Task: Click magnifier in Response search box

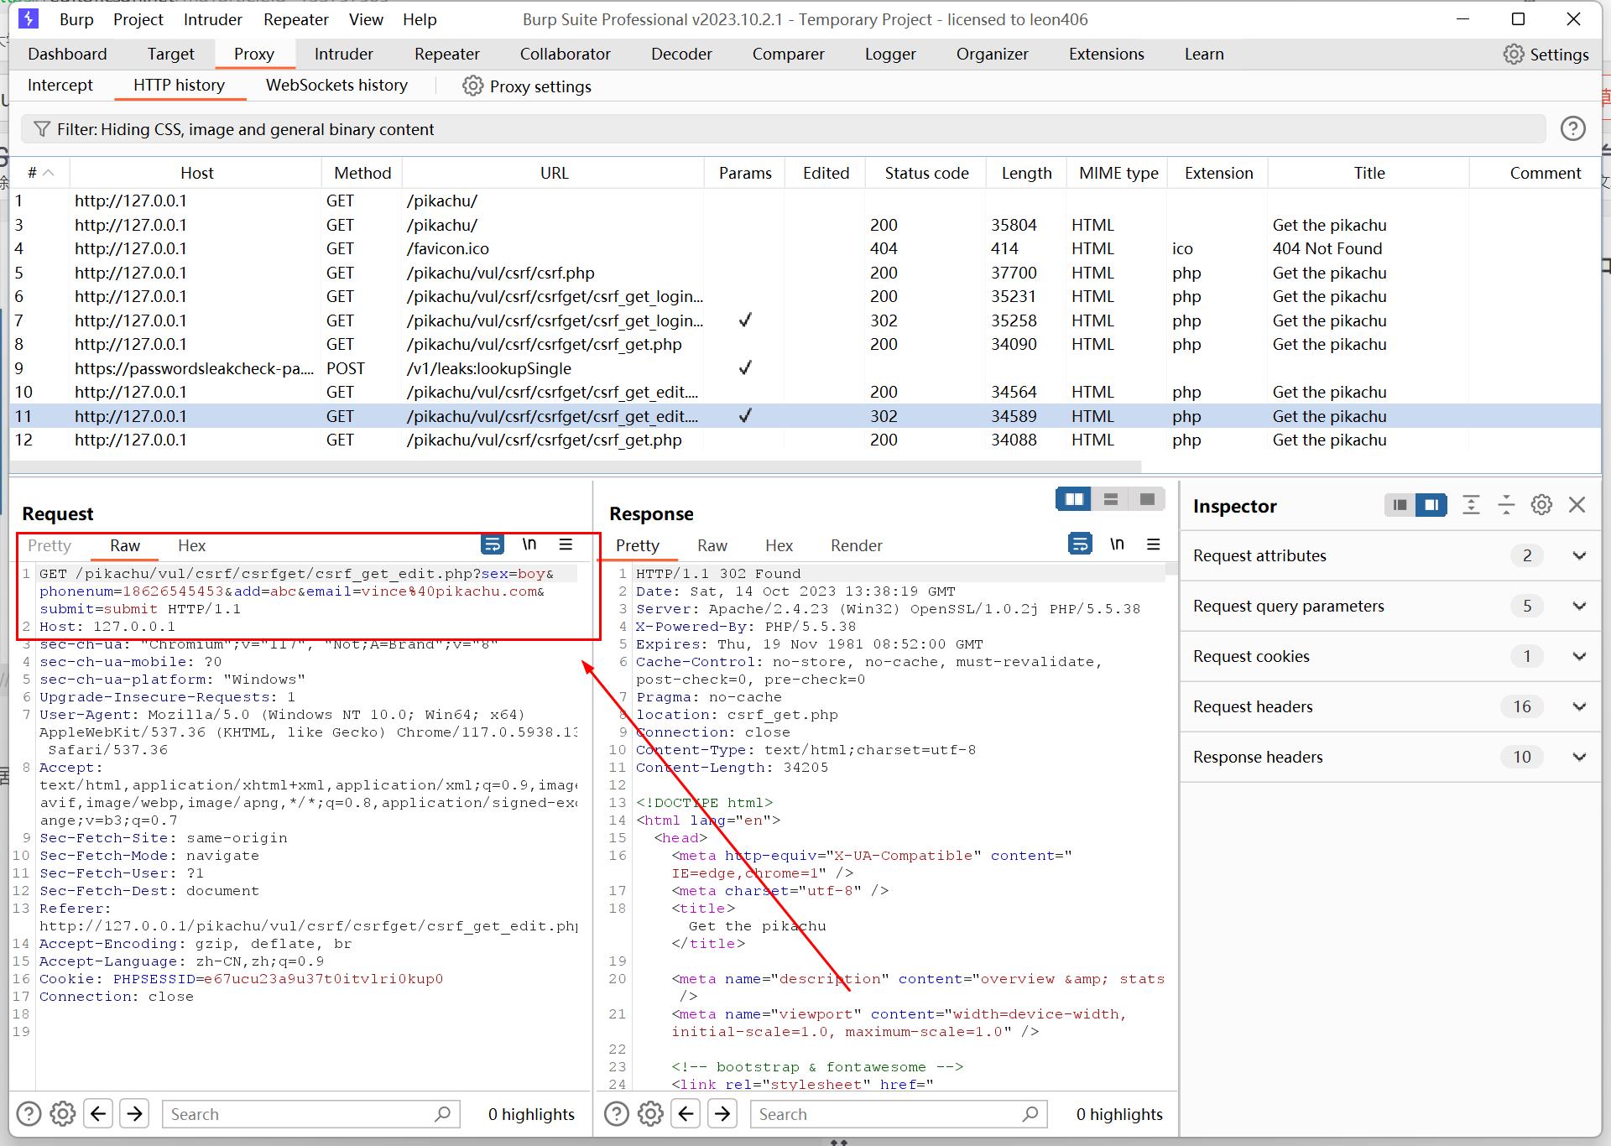Action: (x=1031, y=1114)
